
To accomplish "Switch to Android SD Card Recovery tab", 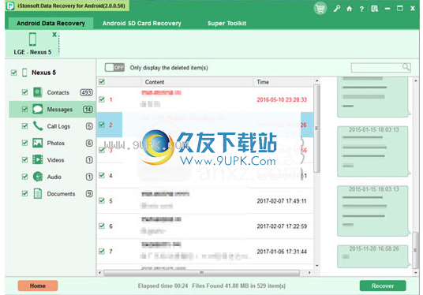I will [141, 24].
